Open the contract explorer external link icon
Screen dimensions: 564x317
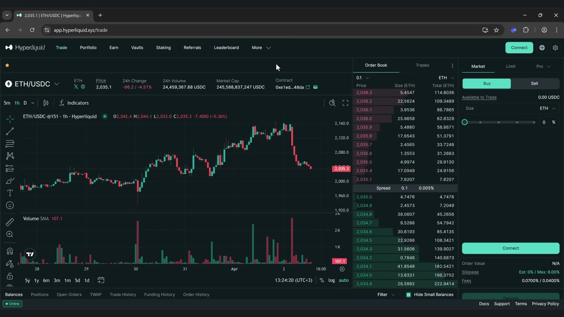308,87
